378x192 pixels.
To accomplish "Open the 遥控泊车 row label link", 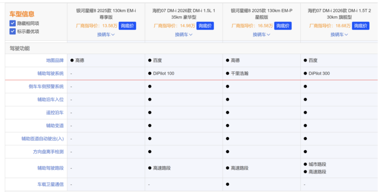I will (x=55, y=112).
